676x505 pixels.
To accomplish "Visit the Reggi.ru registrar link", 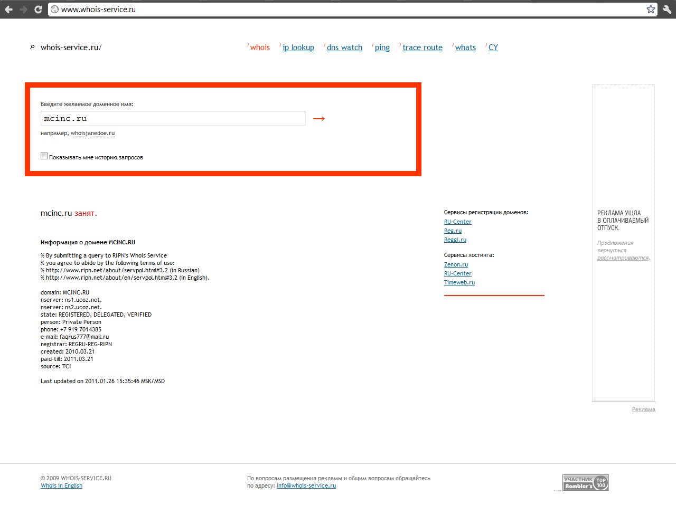I will point(455,240).
